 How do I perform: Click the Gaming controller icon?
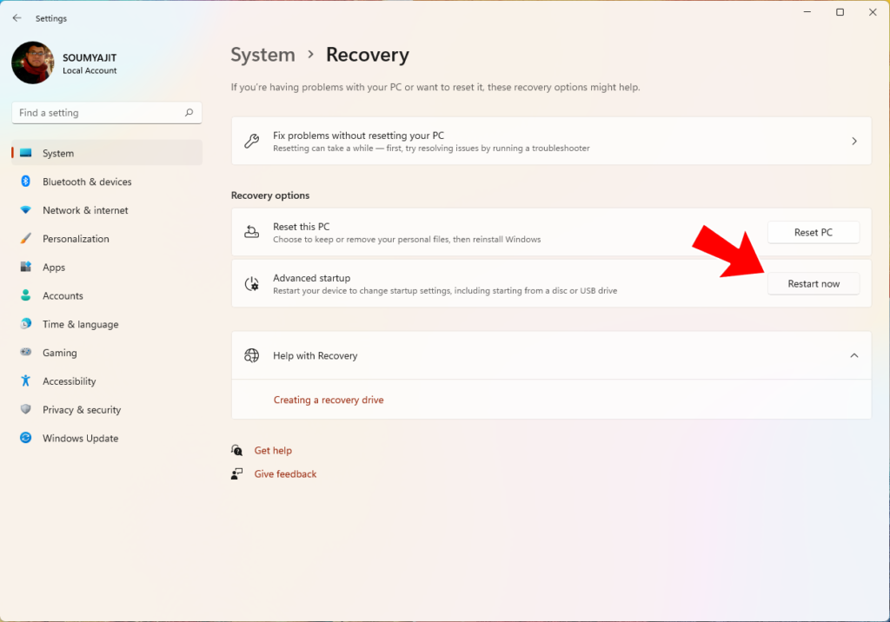tap(25, 352)
